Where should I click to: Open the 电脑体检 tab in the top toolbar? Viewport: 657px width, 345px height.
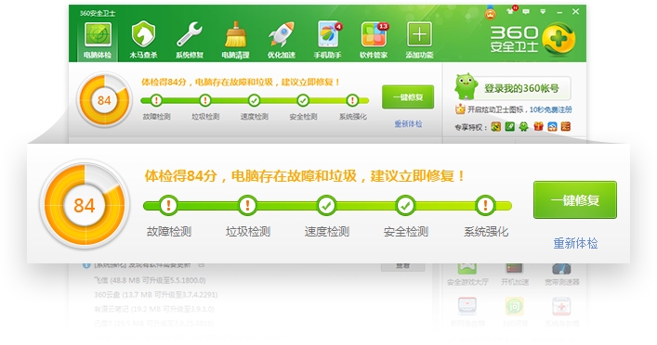point(98,40)
